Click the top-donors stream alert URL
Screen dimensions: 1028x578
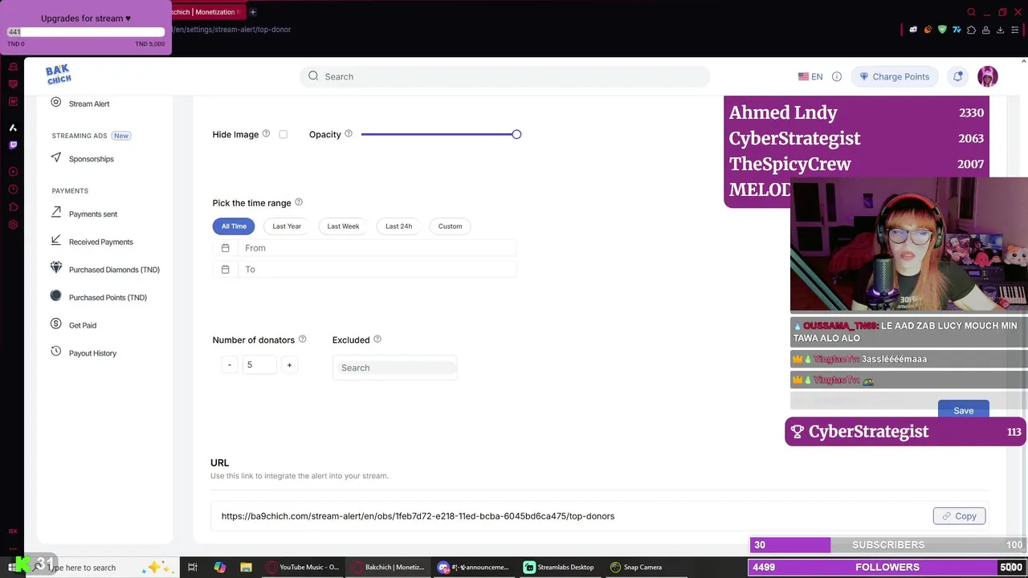point(418,516)
